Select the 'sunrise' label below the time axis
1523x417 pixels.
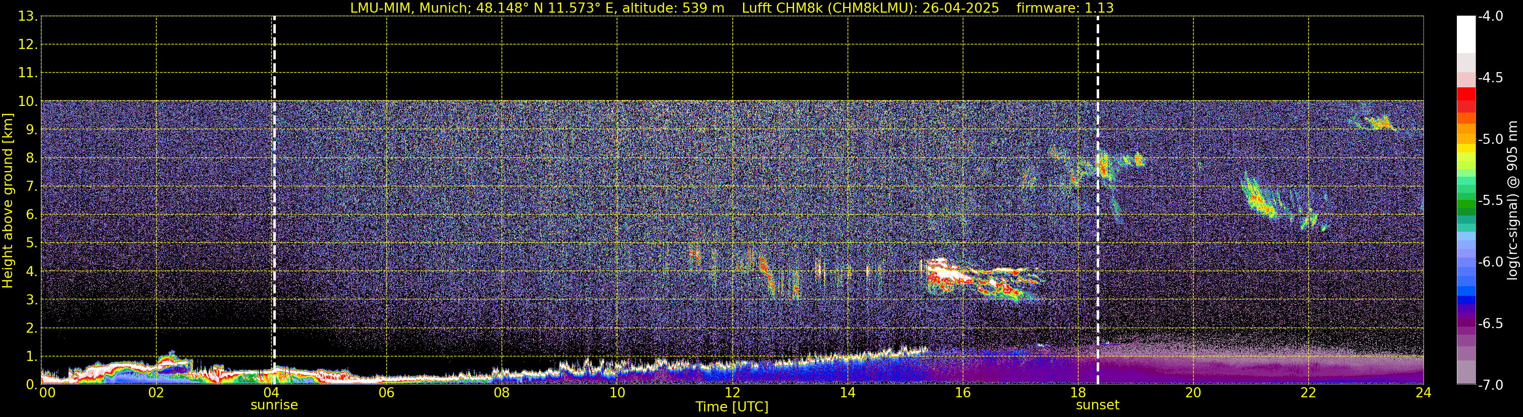tap(274, 405)
